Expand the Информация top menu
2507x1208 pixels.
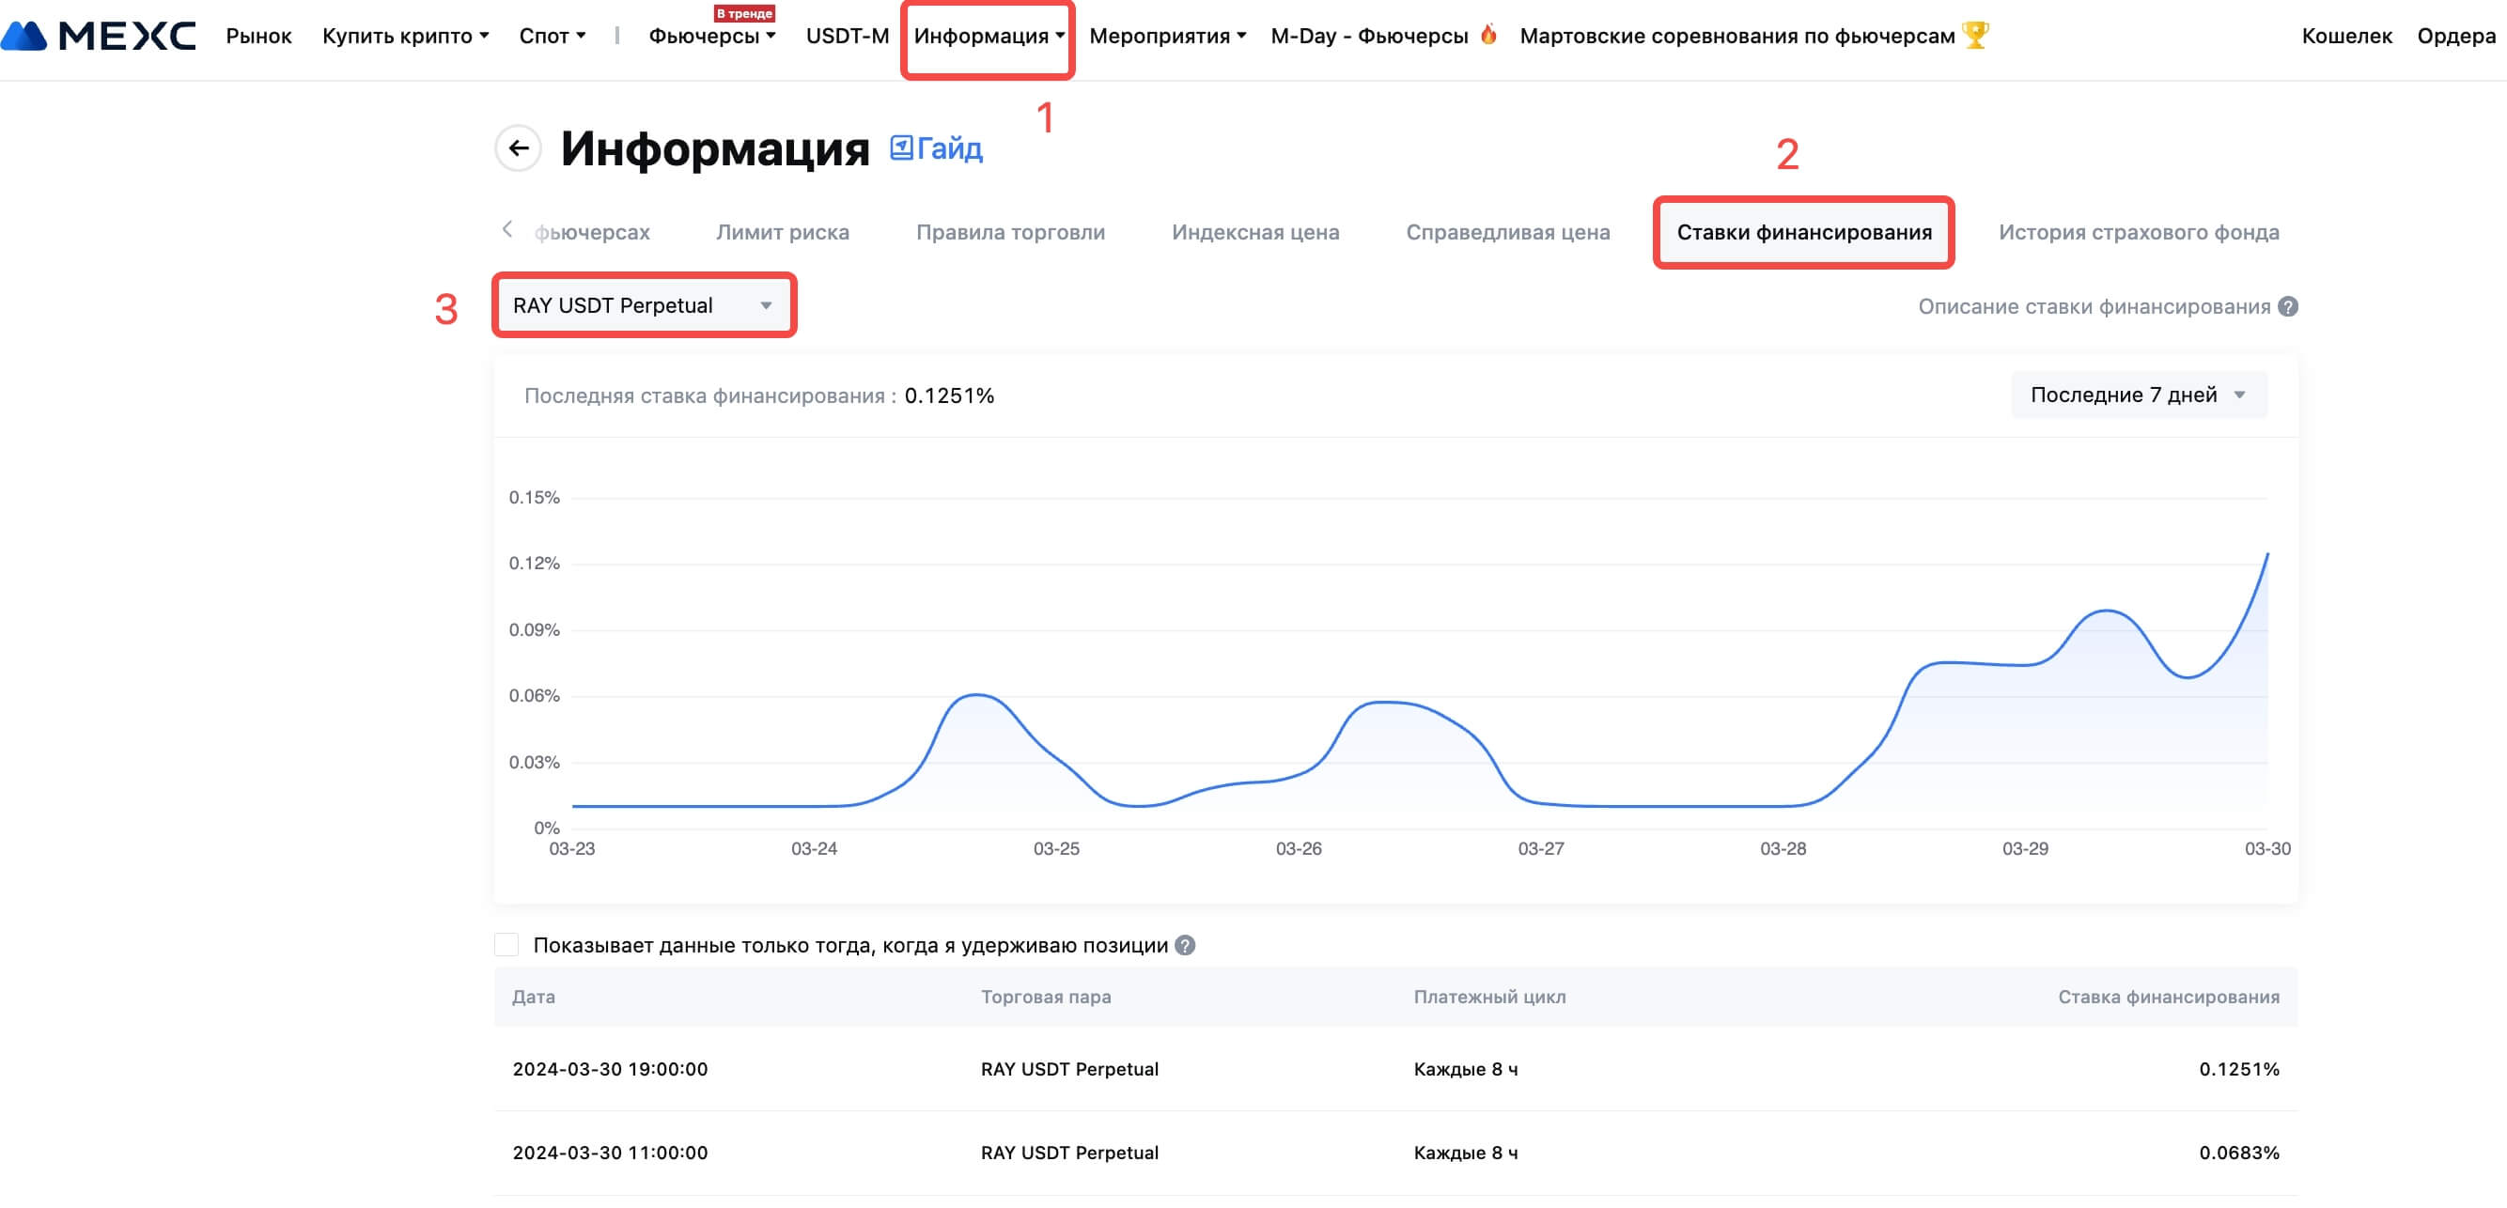(x=988, y=36)
